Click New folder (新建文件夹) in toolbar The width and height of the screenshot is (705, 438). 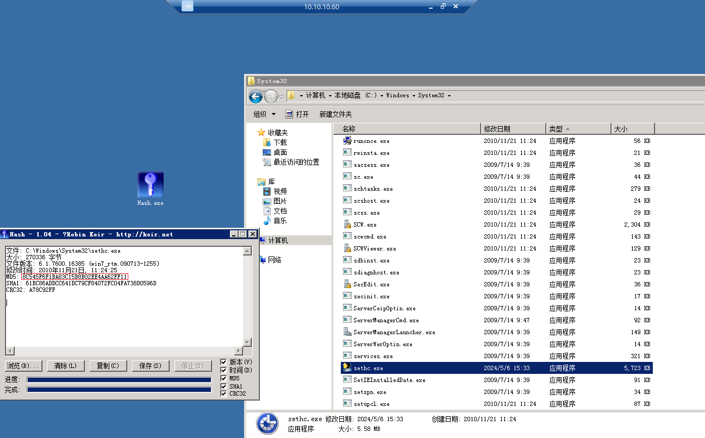point(335,114)
